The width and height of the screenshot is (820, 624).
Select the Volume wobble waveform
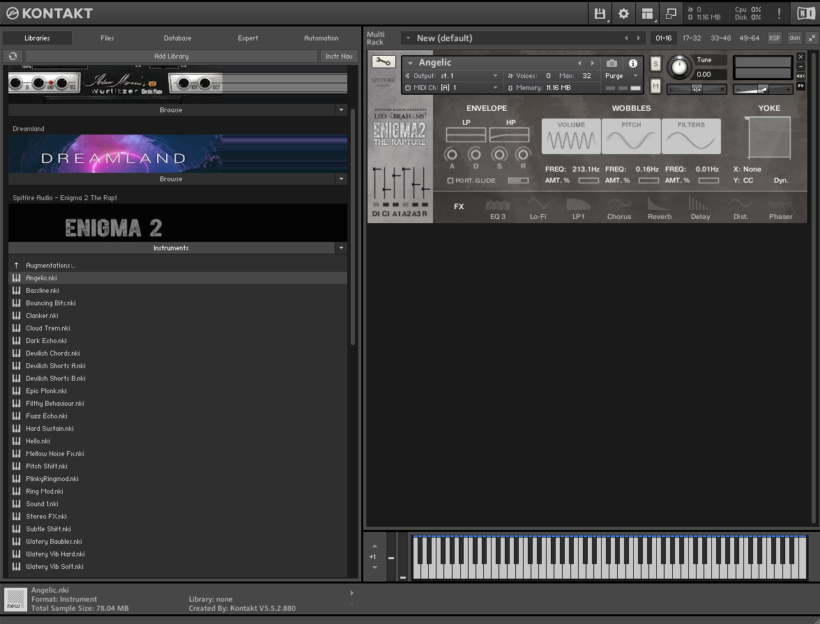click(571, 137)
